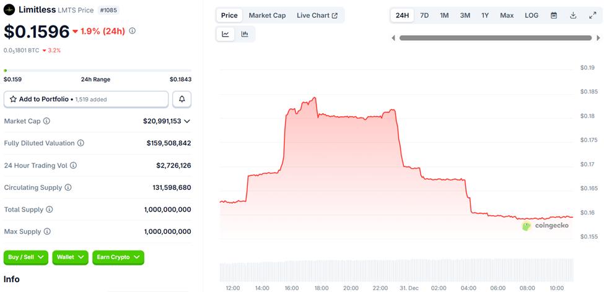This screenshot has width=604, height=292.
Task: Select the 7D time range
Action: pos(424,15)
